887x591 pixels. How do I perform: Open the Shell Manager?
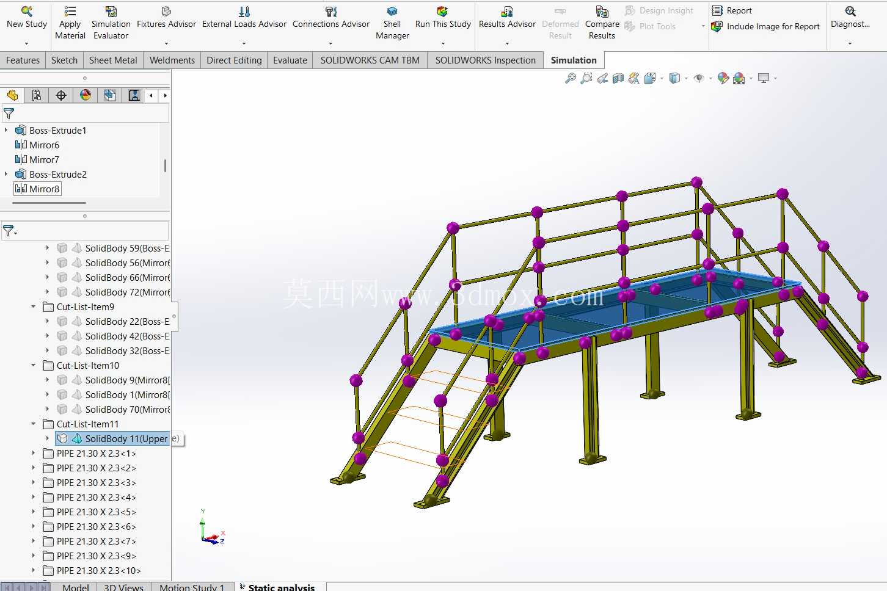point(392,23)
